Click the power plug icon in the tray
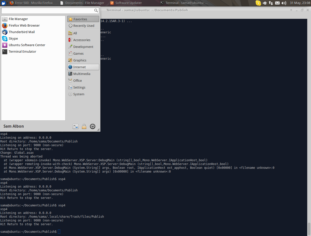The image size is (311, 236). [x=264, y=3]
